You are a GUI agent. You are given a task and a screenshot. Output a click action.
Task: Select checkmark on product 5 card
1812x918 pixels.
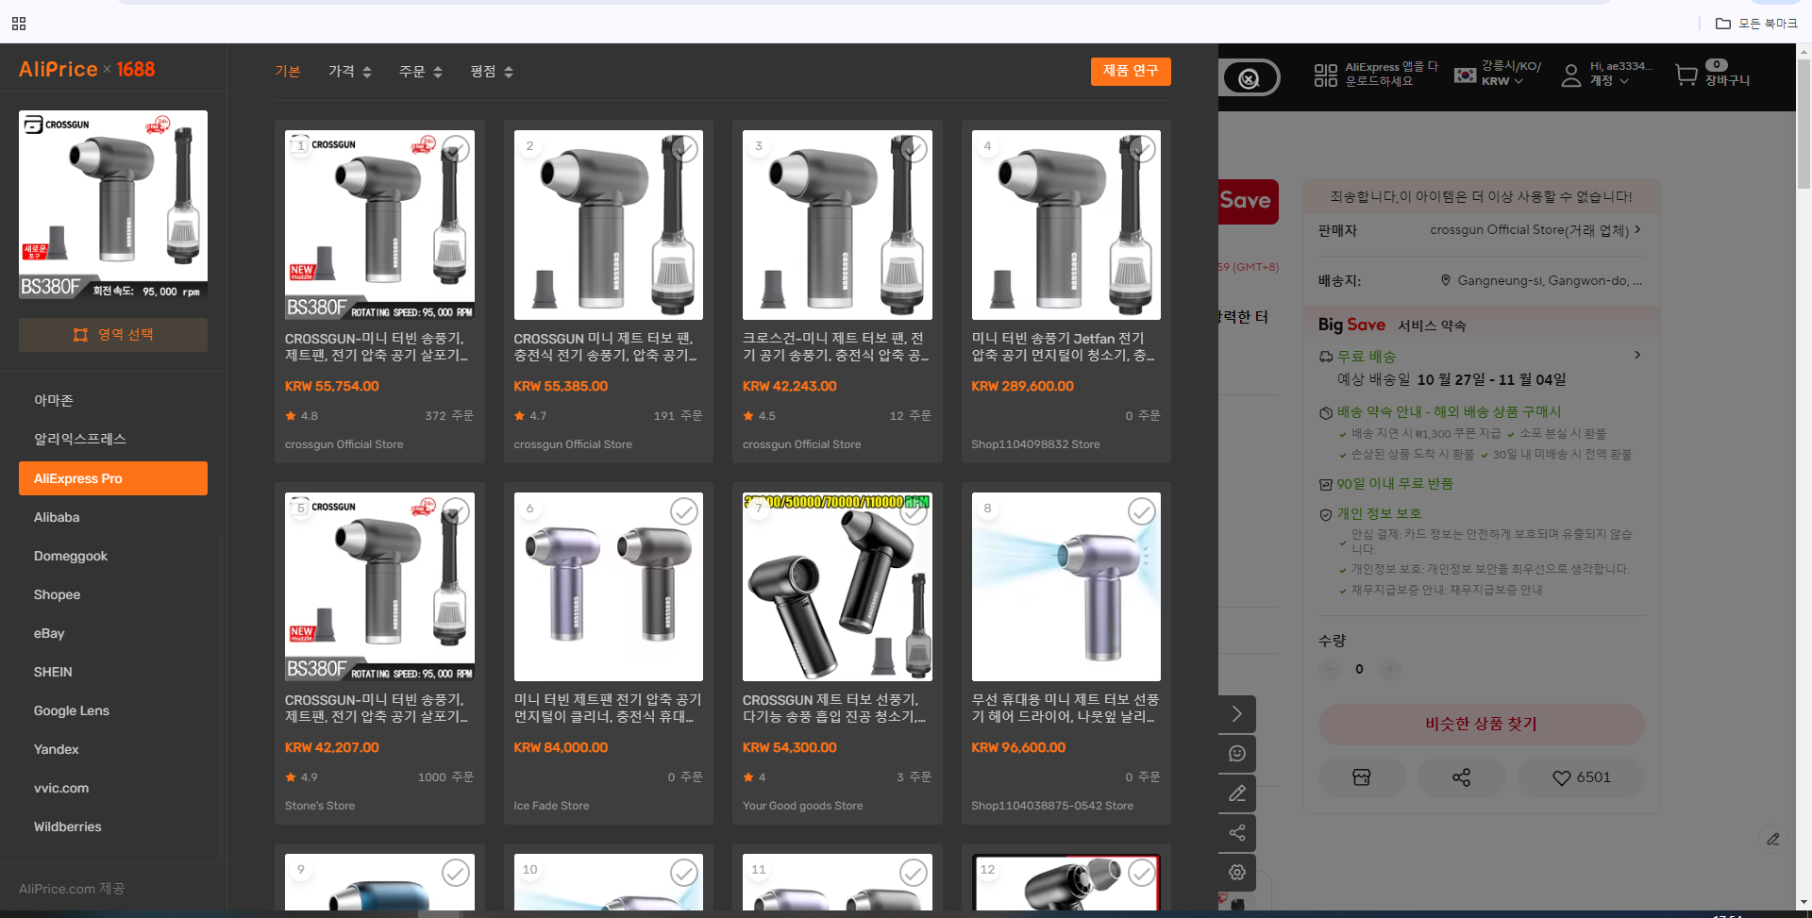(x=456, y=511)
